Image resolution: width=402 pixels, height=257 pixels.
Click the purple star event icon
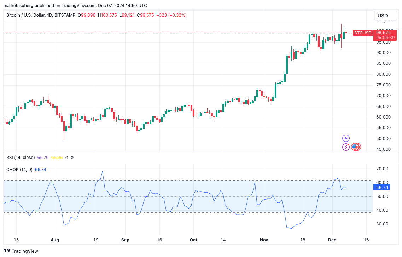(346, 138)
